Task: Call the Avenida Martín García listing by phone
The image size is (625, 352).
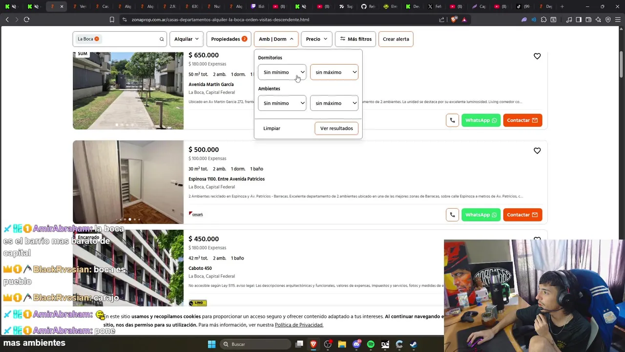Action: [452, 120]
